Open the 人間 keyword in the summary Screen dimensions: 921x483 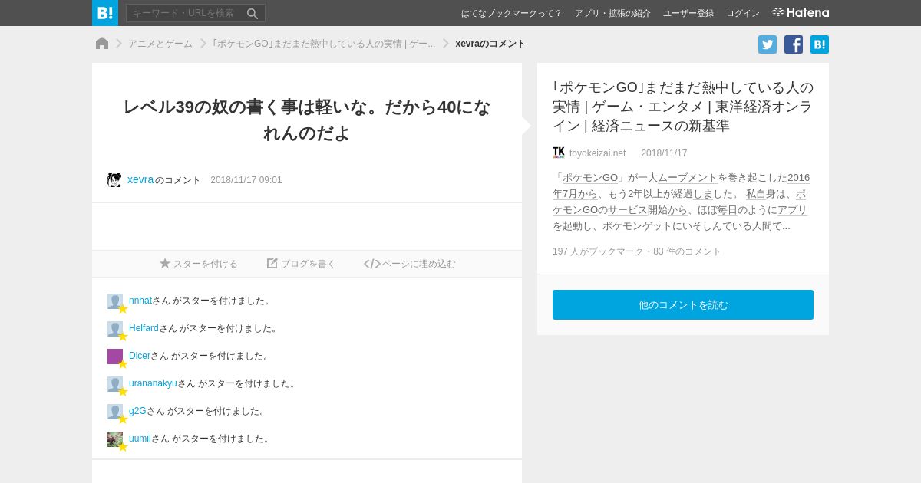pyautogui.click(x=761, y=225)
